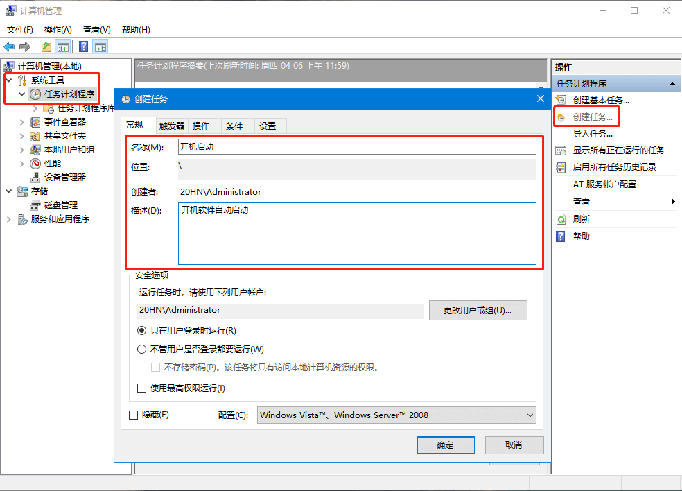Image resolution: width=682 pixels, height=491 pixels.
Task: Click the Create Basic Task (创建基本任务) icon
Action: tap(561, 101)
